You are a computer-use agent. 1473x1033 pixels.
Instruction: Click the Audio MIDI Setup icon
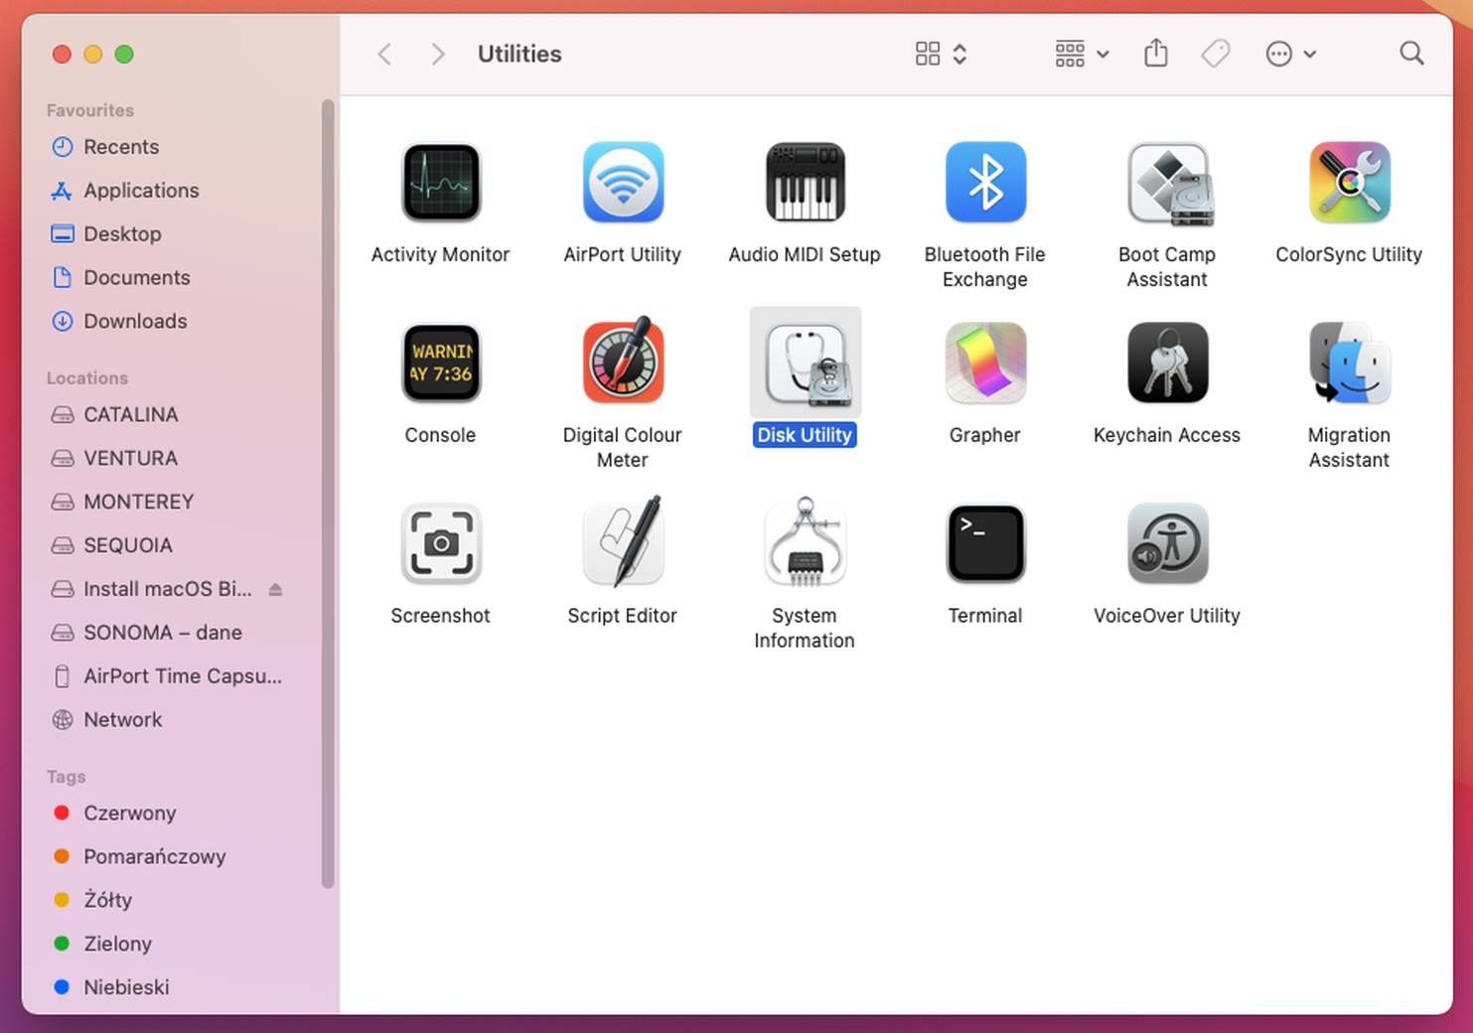(805, 183)
